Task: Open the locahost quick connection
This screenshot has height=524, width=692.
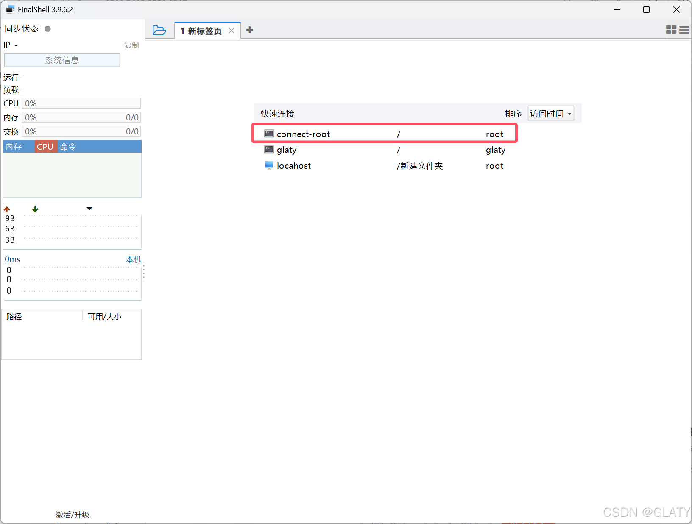Action: pyautogui.click(x=385, y=166)
